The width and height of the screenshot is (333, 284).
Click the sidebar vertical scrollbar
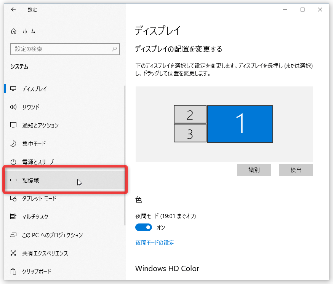(x=125, y=155)
